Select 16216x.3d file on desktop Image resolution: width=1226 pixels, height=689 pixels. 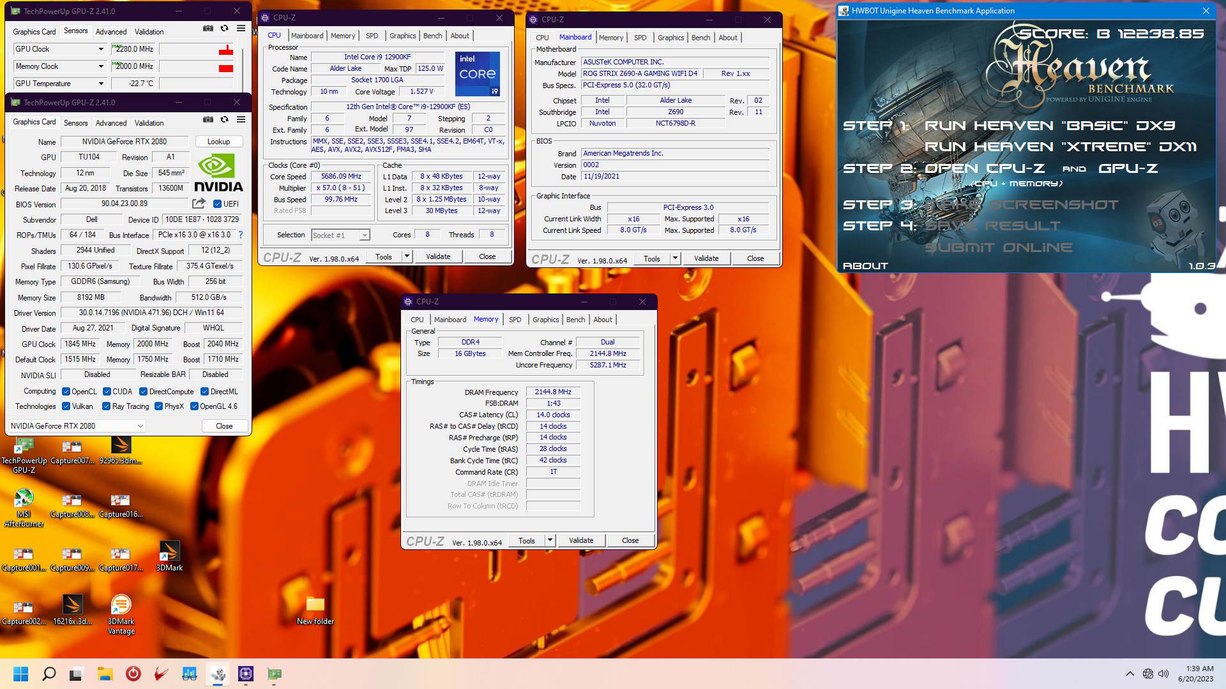(72, 610)
